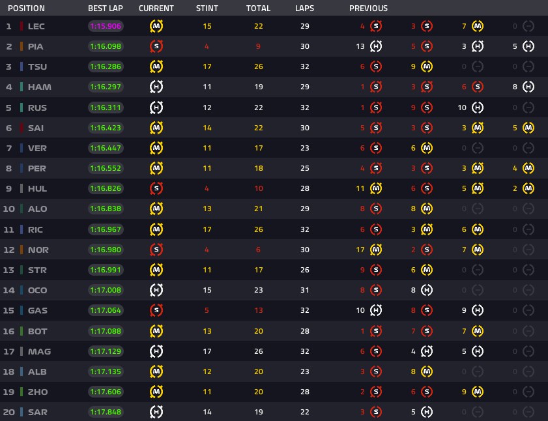
Task: Click LEC's current medium tyre icon
Action: (156, 26)
